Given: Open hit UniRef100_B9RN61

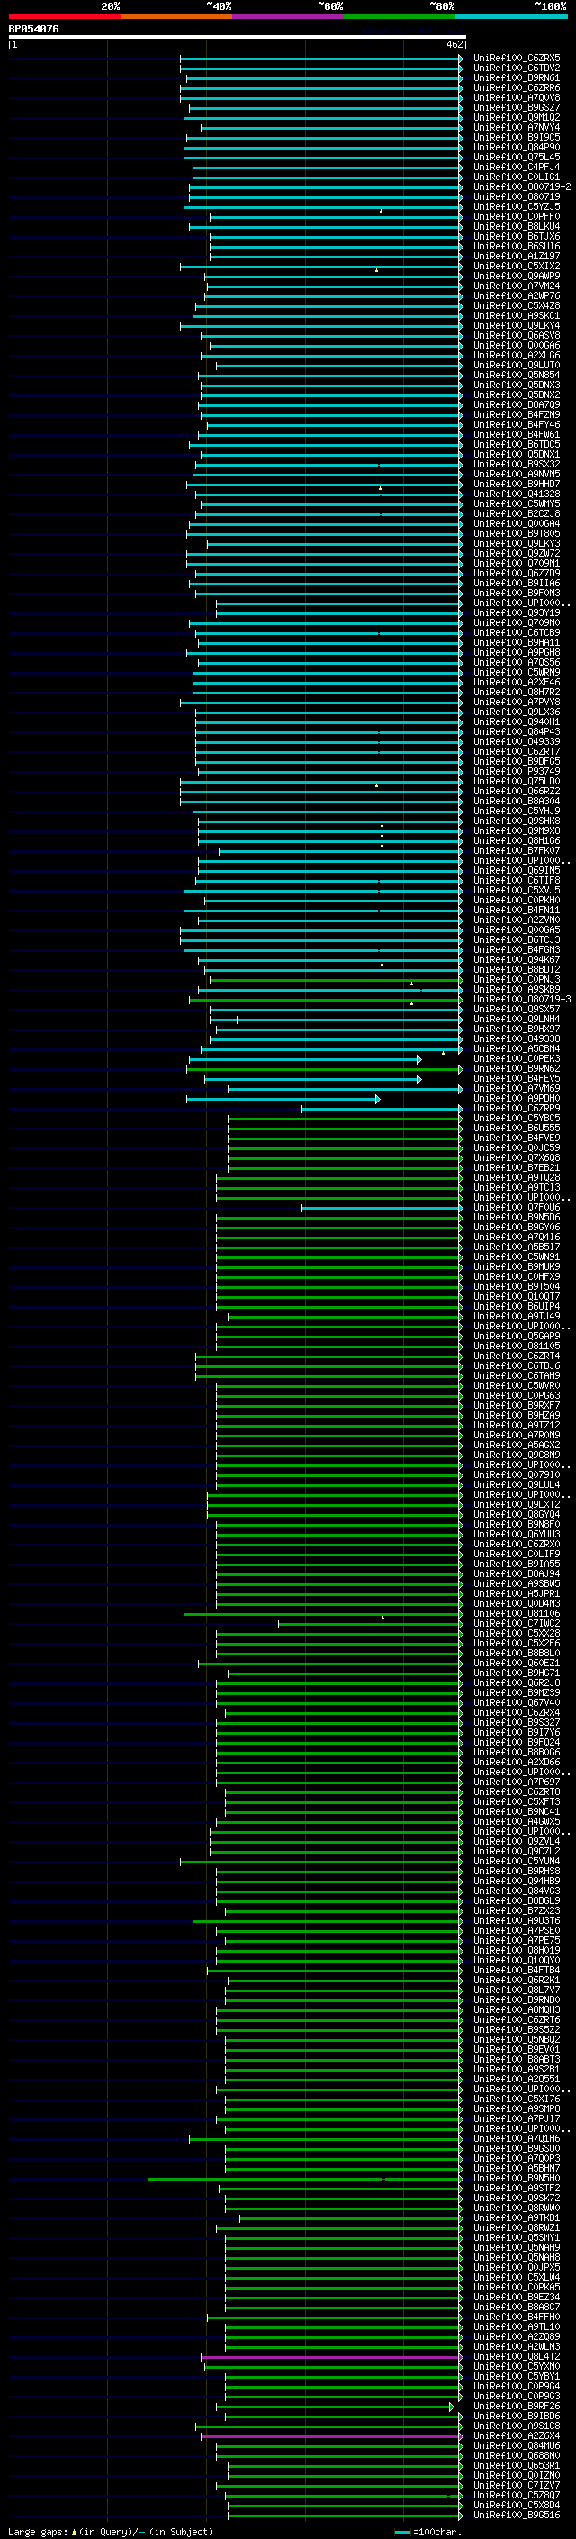Looking at the screenshot, I should pos(517,77).
